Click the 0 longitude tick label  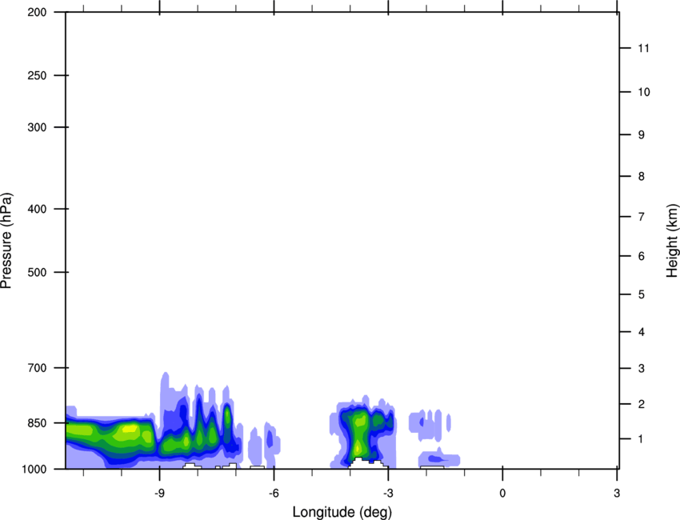[x=502, y=494]
